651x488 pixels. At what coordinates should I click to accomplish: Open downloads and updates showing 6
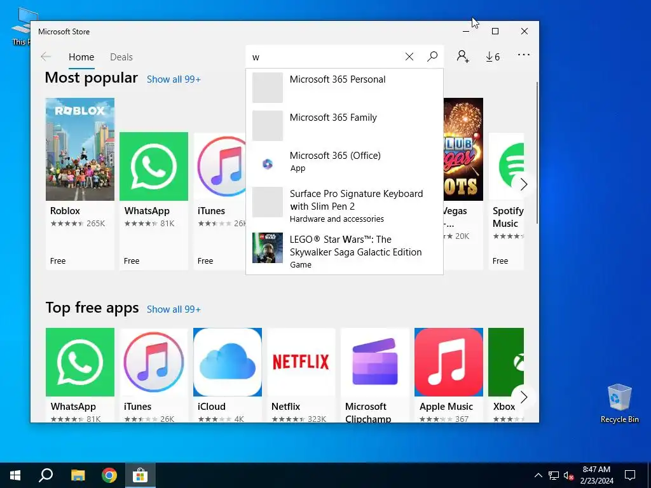[493, 57]
